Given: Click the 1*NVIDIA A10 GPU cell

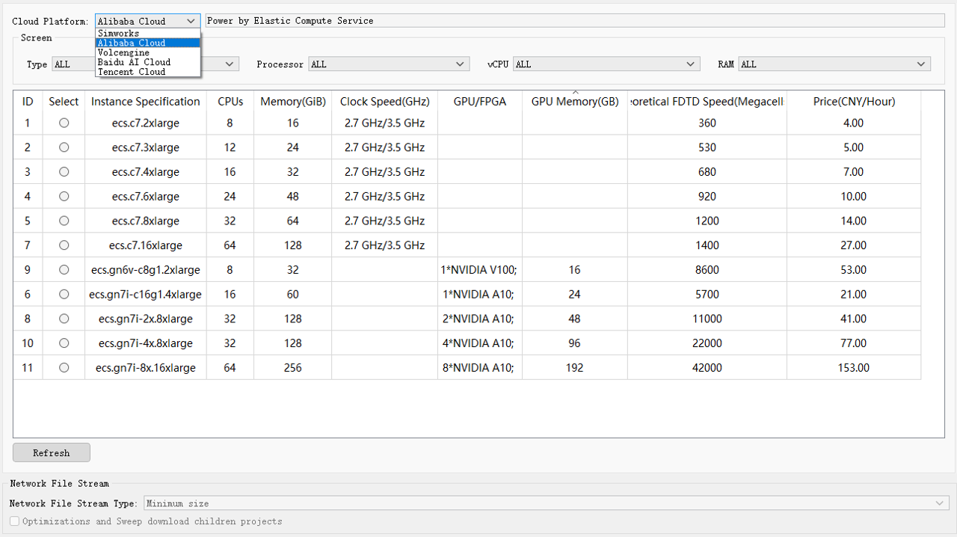Looking at the screenshot, I should click(479, 295).
